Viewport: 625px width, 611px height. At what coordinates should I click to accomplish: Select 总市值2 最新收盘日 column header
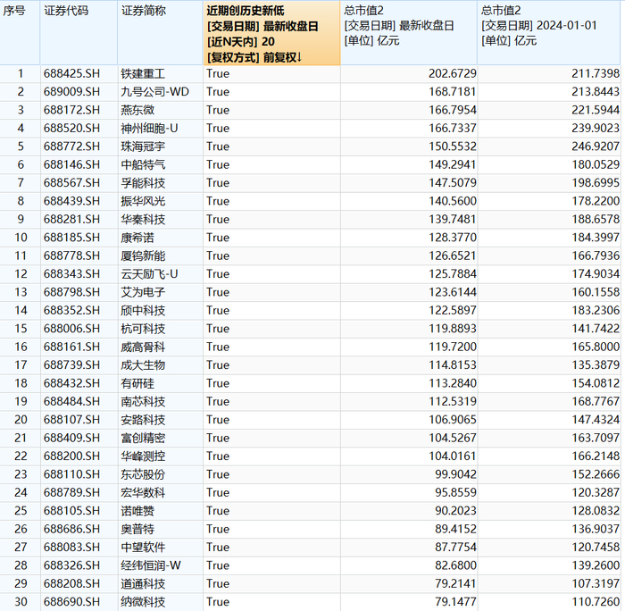pos(409,33)
